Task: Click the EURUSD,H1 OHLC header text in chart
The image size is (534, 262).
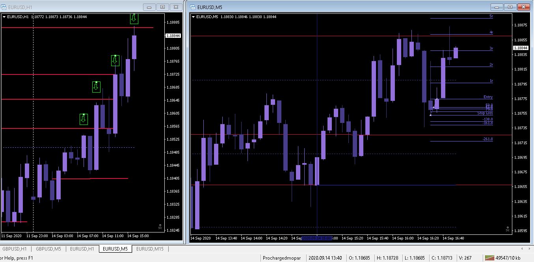Action: tap(47, 17)
